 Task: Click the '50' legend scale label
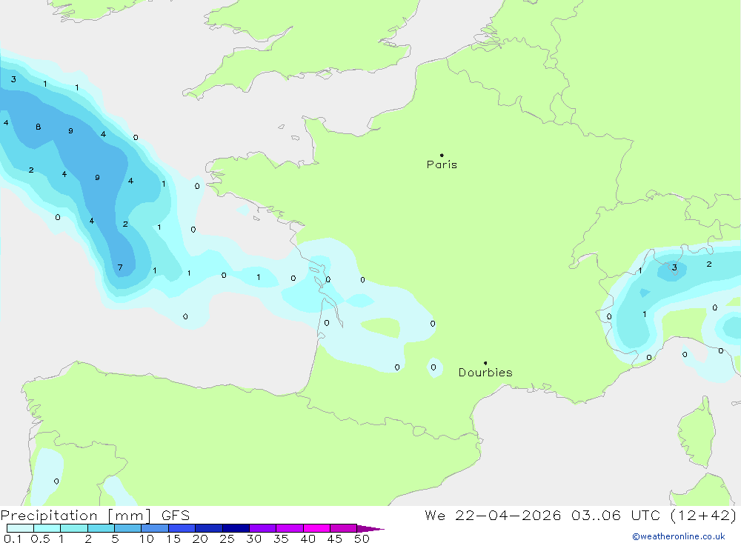(362, 539)
